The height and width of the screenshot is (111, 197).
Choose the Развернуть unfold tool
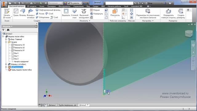pyautogui.click(x=96, y=14)
